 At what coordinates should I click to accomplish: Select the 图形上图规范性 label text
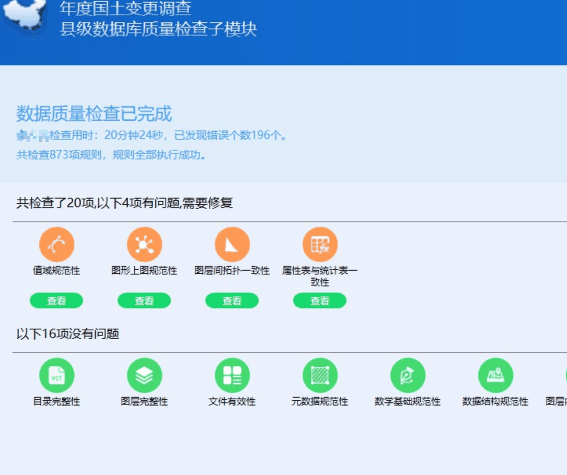[144, 270]
